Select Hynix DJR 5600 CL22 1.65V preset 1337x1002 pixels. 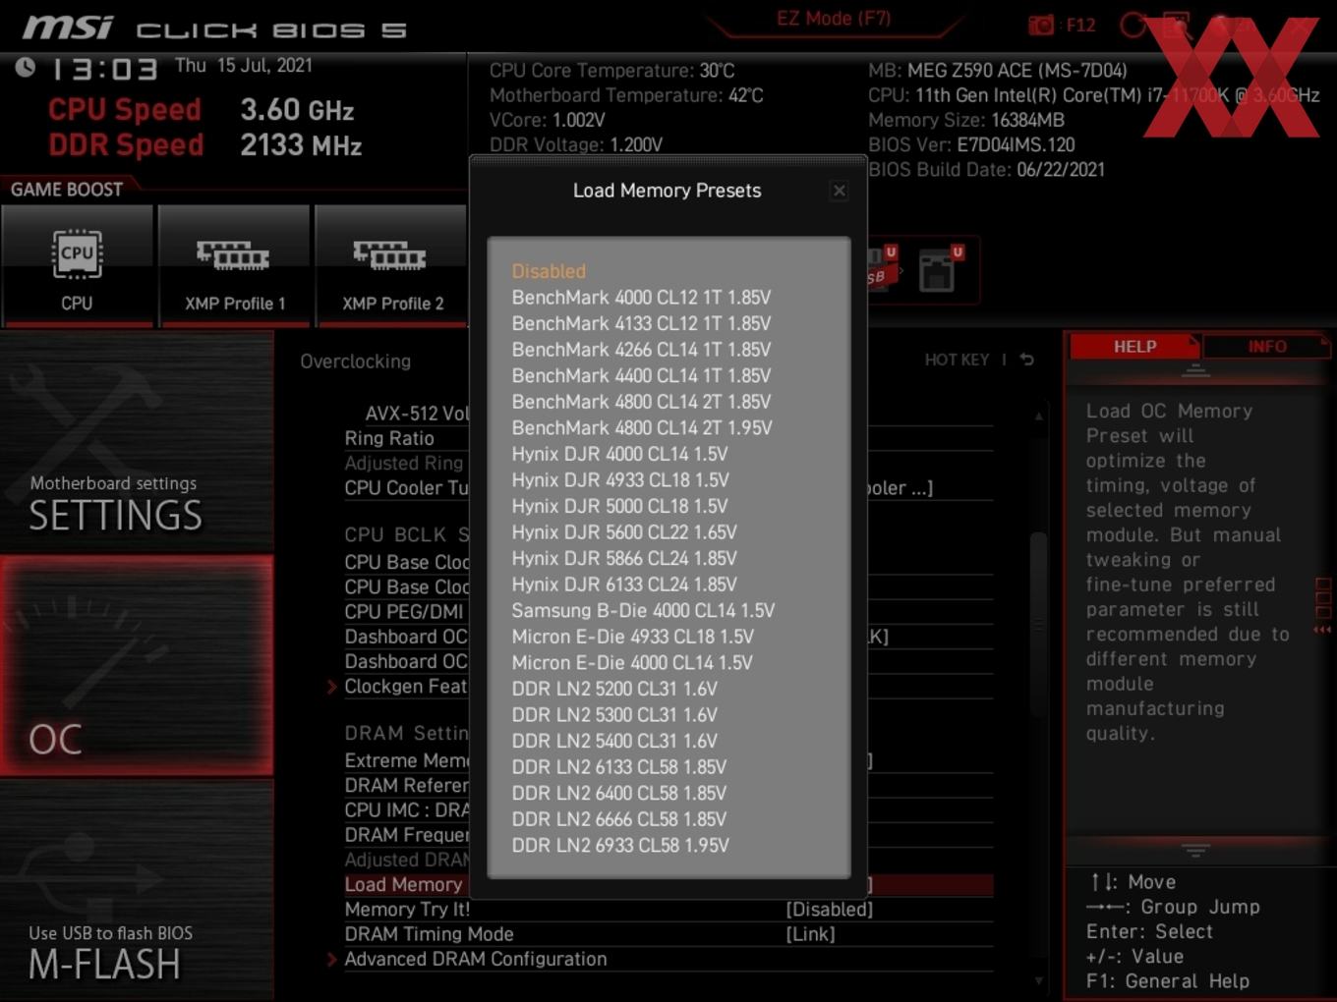pyautogui.click(x=624, y=531)
